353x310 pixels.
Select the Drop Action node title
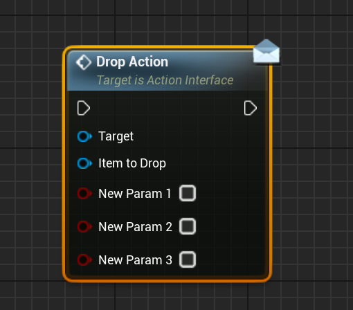point(132,62)
